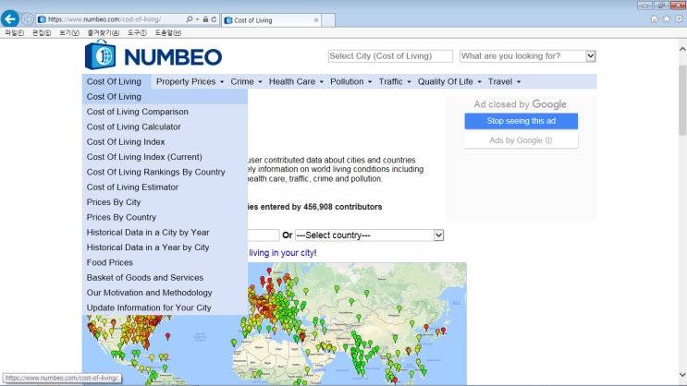Choose Food Prices from the menu
Image resolution: width=687 pixels, height=386 pixels.
coord(109,262)
